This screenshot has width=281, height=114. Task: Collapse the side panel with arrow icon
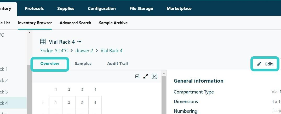[x=154, y=76]
